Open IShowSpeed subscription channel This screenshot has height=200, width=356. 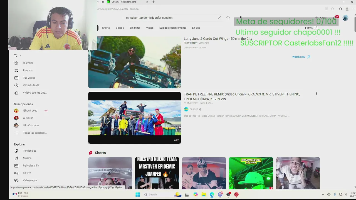[30, 111]
